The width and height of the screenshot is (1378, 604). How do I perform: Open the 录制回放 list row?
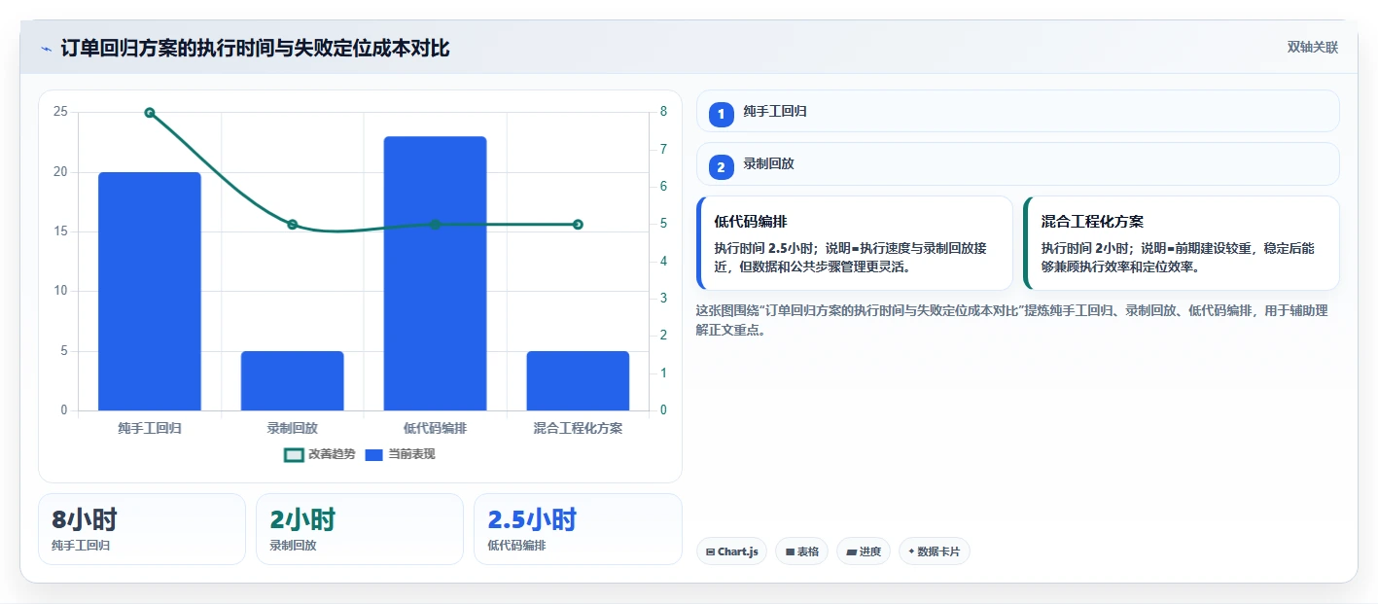click(1018, 163)
